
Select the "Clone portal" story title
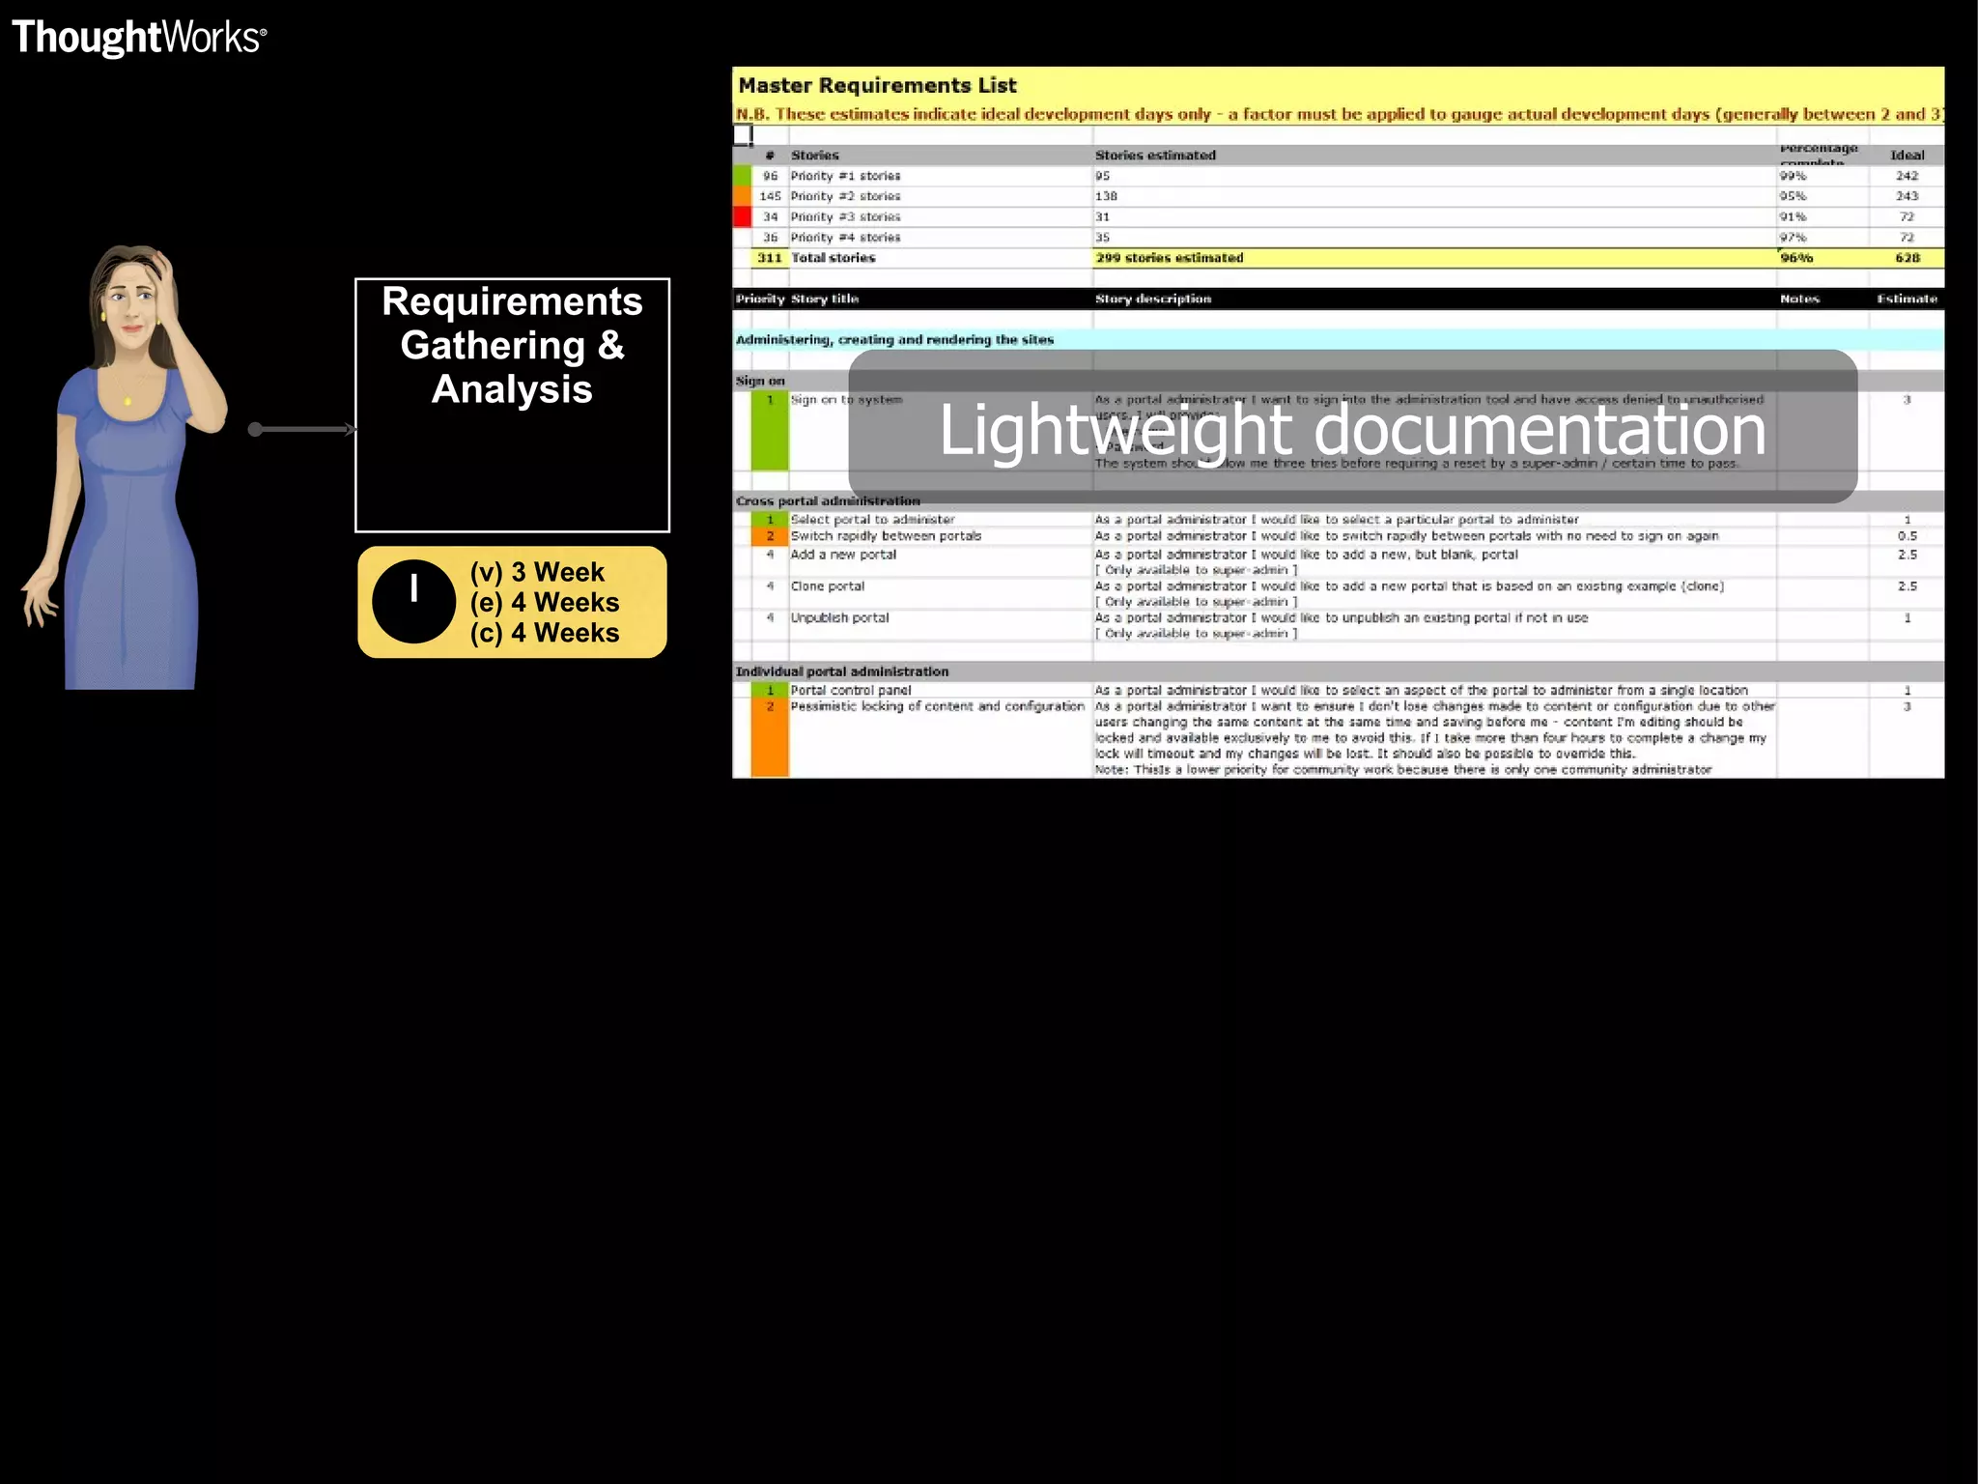pyautogui.click(x=828, y=586)
